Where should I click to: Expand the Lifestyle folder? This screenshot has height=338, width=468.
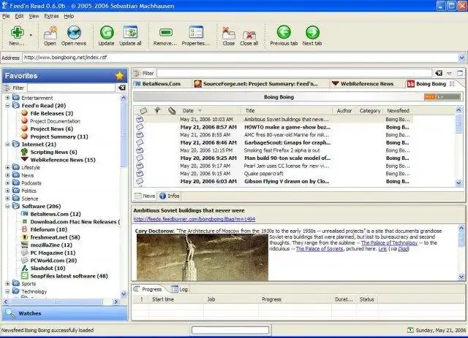[8, 167]
